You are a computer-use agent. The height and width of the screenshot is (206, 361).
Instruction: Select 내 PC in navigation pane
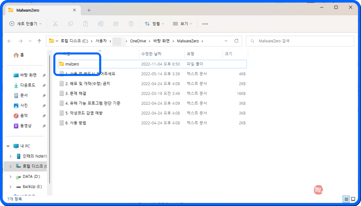[x=22, y=146]
